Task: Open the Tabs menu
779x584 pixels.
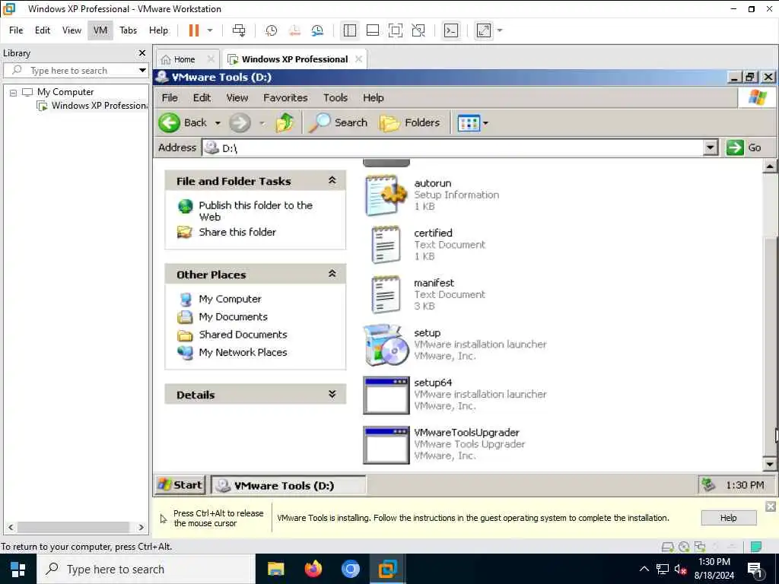Action: [x=128, y=30]
